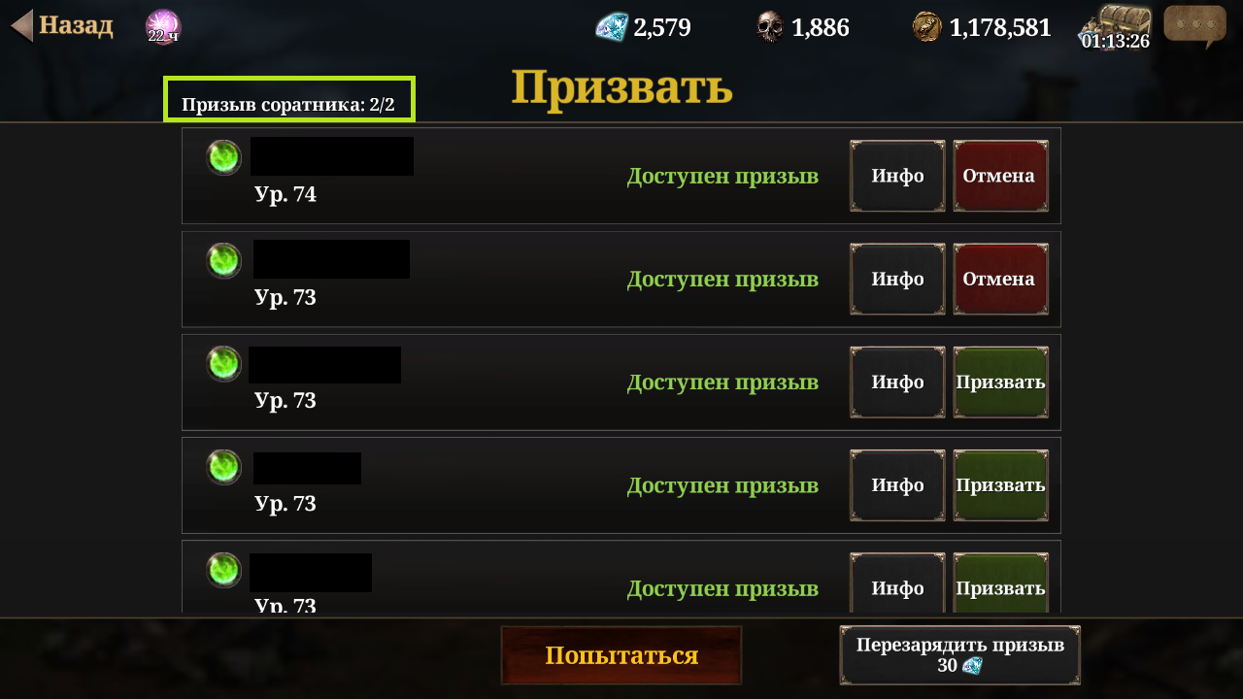
Task: Go back using the Назад arrow
Action: click(x=61, y=25)
